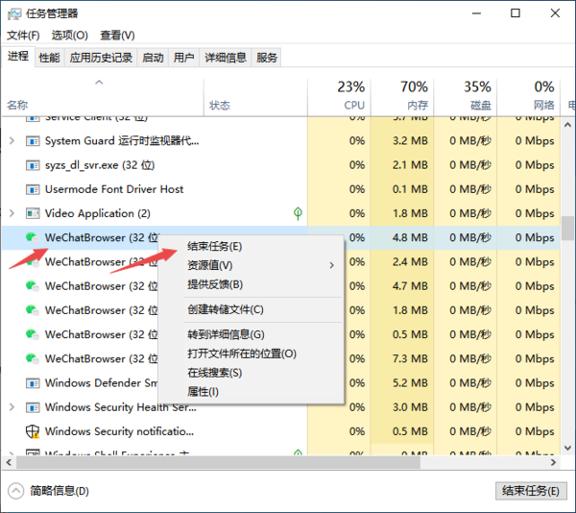This screenshot has height=513, width=576.
Task: Select the Windows Security notification row text
Action: pyautogui.click(x=119, y=431)
